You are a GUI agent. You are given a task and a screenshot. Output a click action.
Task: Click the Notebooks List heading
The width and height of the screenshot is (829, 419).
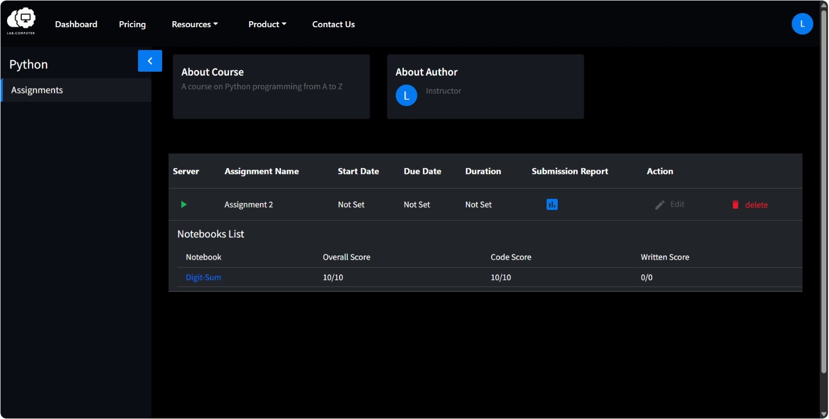211,234
